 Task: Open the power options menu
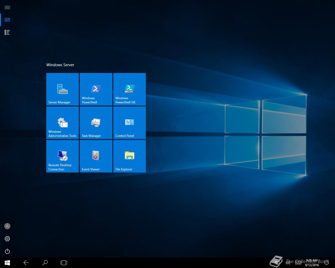7,251
